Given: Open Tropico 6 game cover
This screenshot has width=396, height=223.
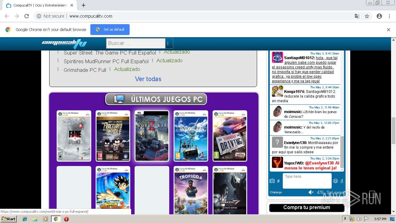Looking at the screenshot, I should tap(191, 190).
